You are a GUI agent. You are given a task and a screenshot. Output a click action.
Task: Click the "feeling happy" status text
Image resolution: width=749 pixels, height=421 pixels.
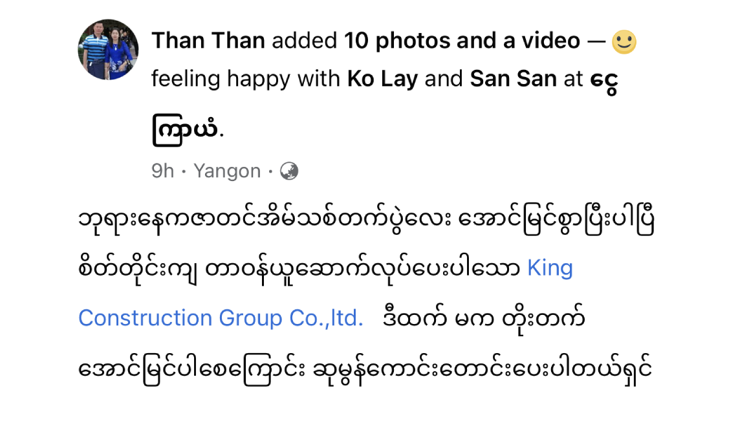[221, 79]
